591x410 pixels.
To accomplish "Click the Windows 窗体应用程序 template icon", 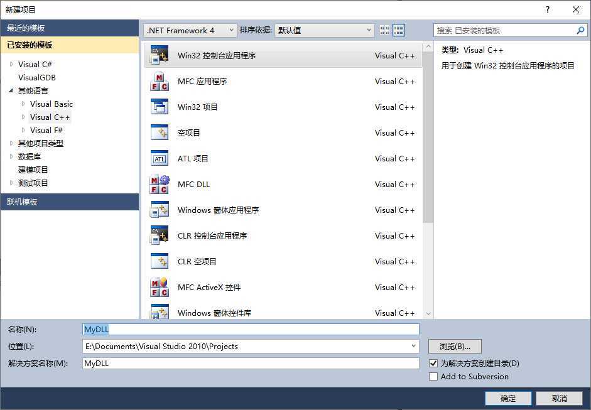I will pos(160,210).
